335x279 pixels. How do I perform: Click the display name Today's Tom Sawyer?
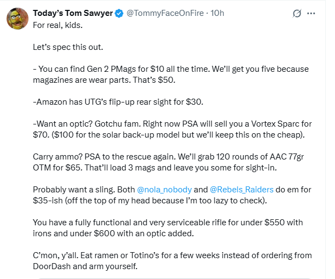[x=72, y=13]
